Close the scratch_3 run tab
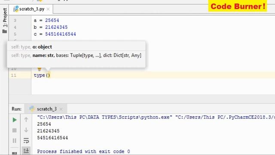Screen dimensions: 275x155 click(61, 109)
